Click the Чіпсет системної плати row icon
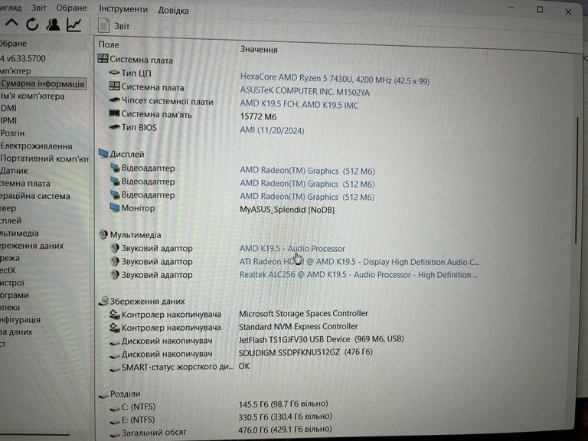Screen dimensions: 588x441 114,100
